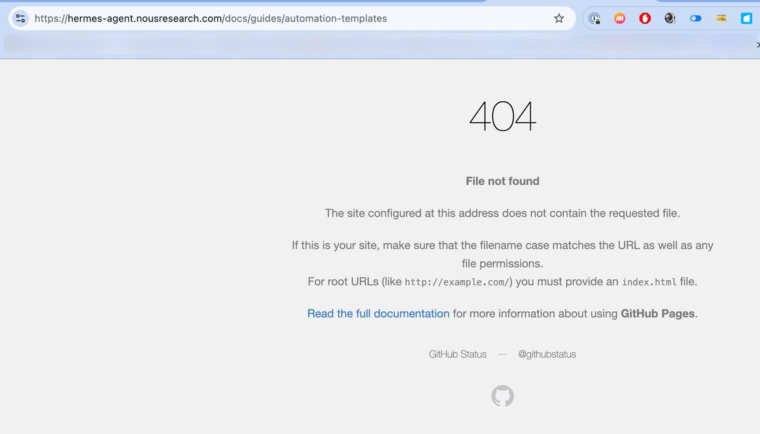Click the http://example.com/ code text
760x434 pixels.
(x=457, y=282)
